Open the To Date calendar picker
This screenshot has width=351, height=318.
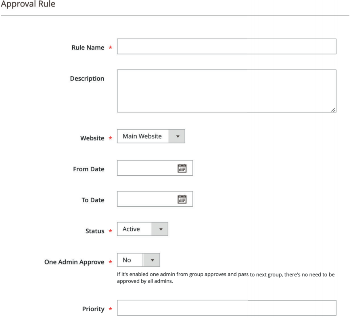[x=182, y=199]
